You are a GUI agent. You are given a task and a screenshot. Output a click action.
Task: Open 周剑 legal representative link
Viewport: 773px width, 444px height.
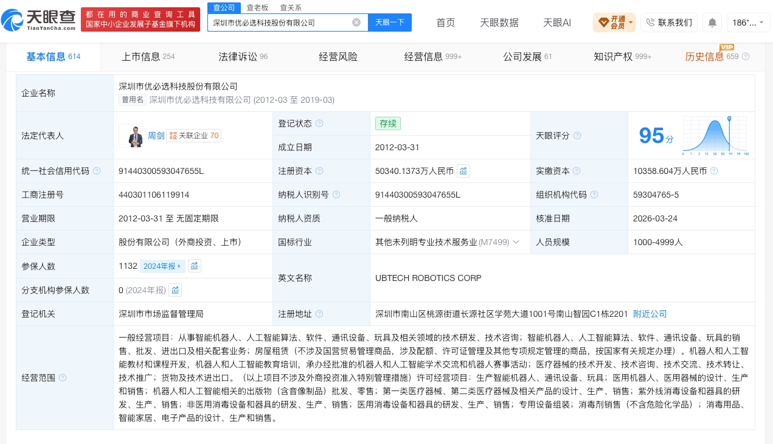(x=156, y=136)
